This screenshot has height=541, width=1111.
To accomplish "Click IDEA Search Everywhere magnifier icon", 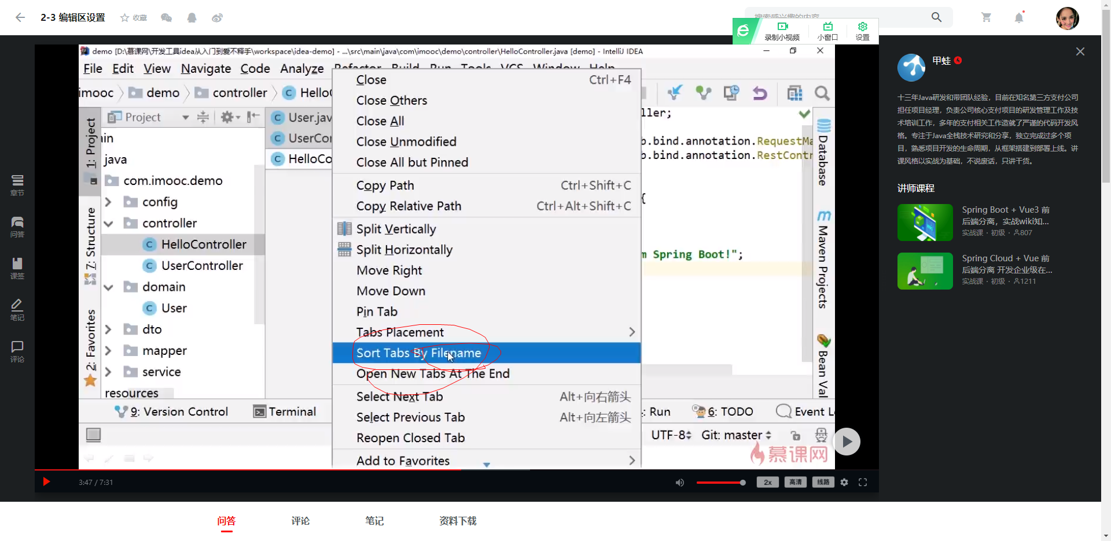I will pos(822,93).
